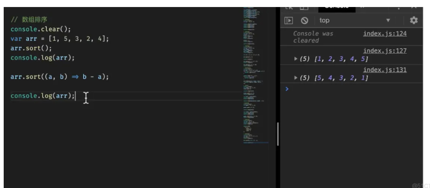Open the index.js:127 source link
Image resolution: width=430 pixels, height=188 pixels.
click(x=385, y=51)
